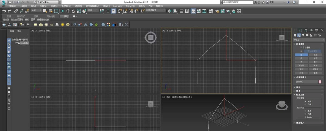The width and height of the screenshot is (326, 131).
Task: Expand the Interpolation rollout
Action: (x=309, y=91)
